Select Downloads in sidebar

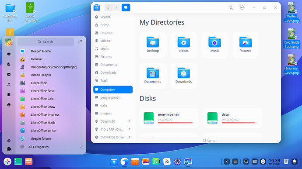point(113,72)
